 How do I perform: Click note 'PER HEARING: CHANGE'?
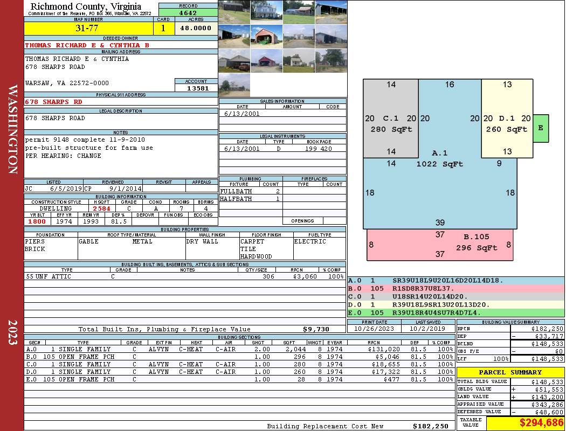[x=63, y=156]
